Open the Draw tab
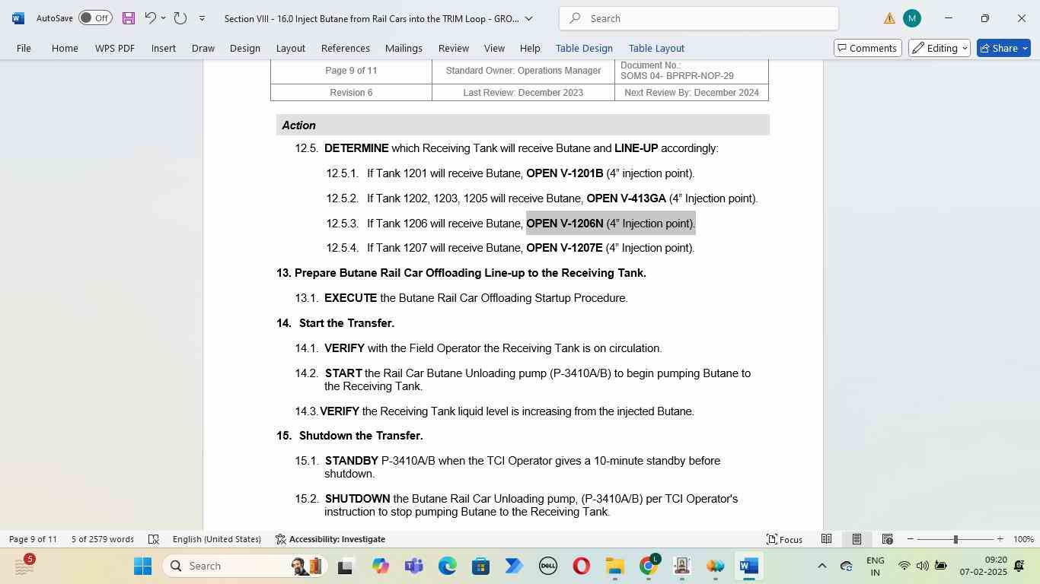This screenshot has width=1040, height=584. click(x=203, y=48)
